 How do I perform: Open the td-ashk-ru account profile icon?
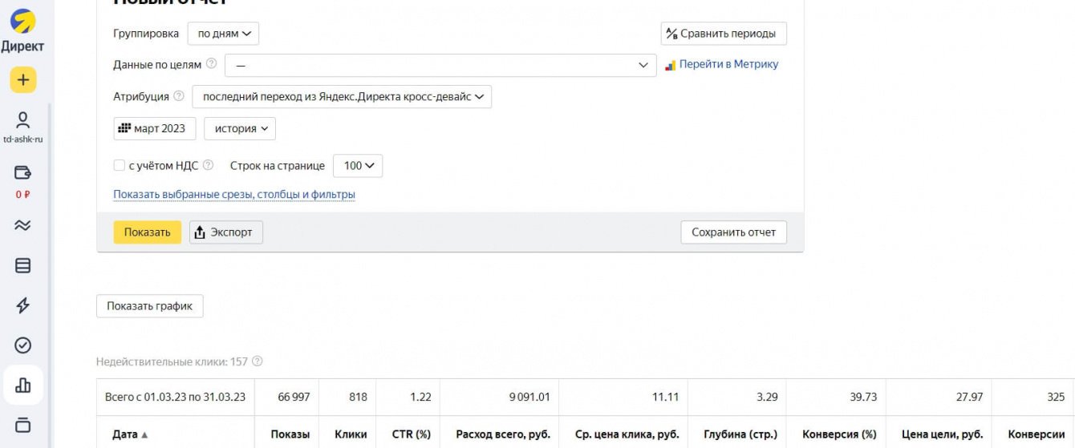tap(23, 120)
